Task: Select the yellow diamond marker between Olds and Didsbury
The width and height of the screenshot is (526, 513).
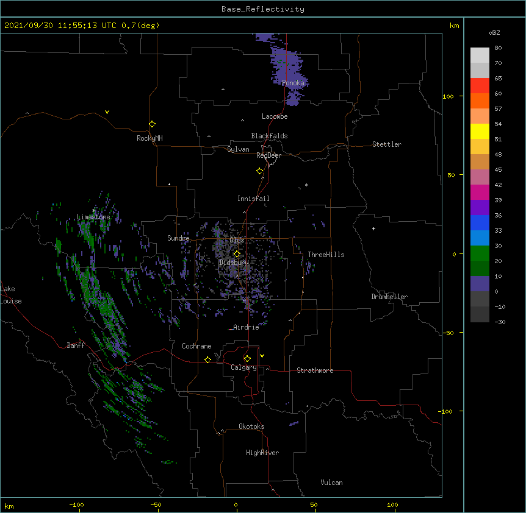Action: click(237, 253)
